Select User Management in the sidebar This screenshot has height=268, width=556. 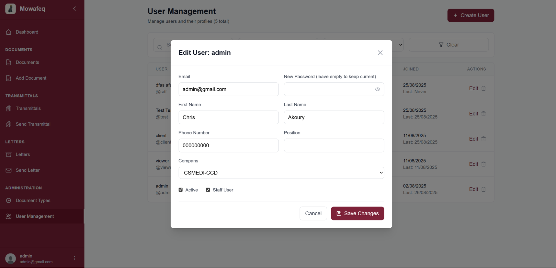pos(35,216)
